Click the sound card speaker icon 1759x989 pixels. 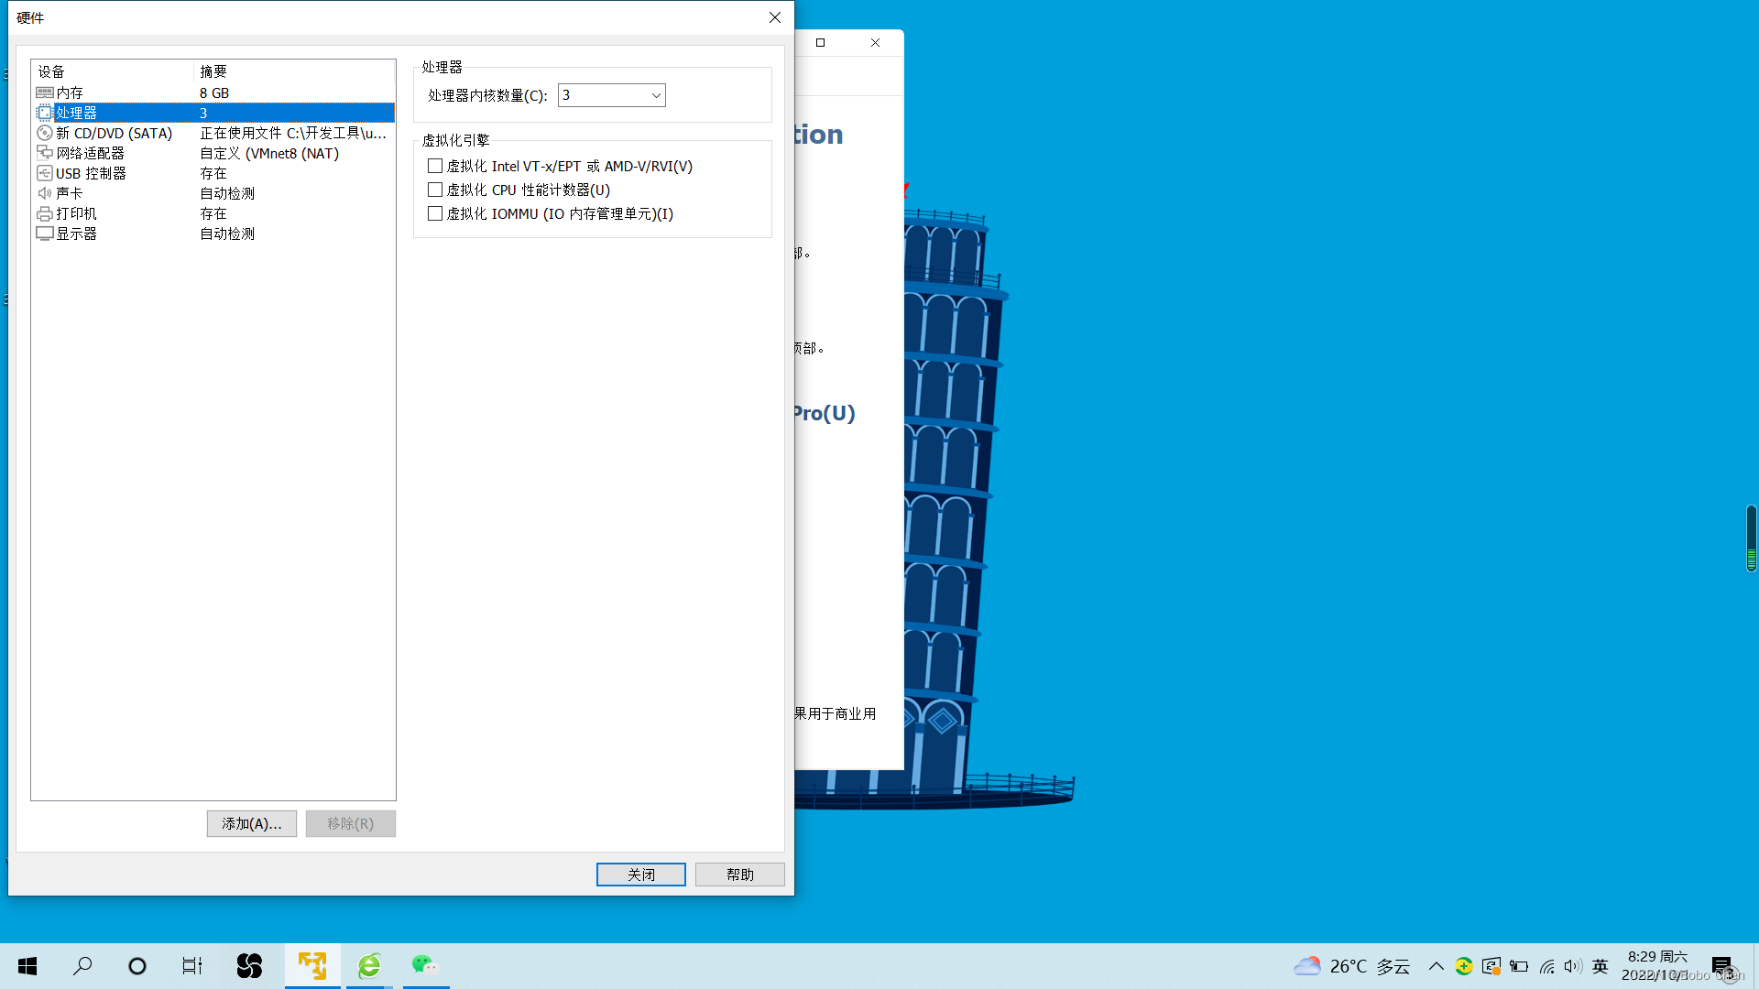coord(44,193)
